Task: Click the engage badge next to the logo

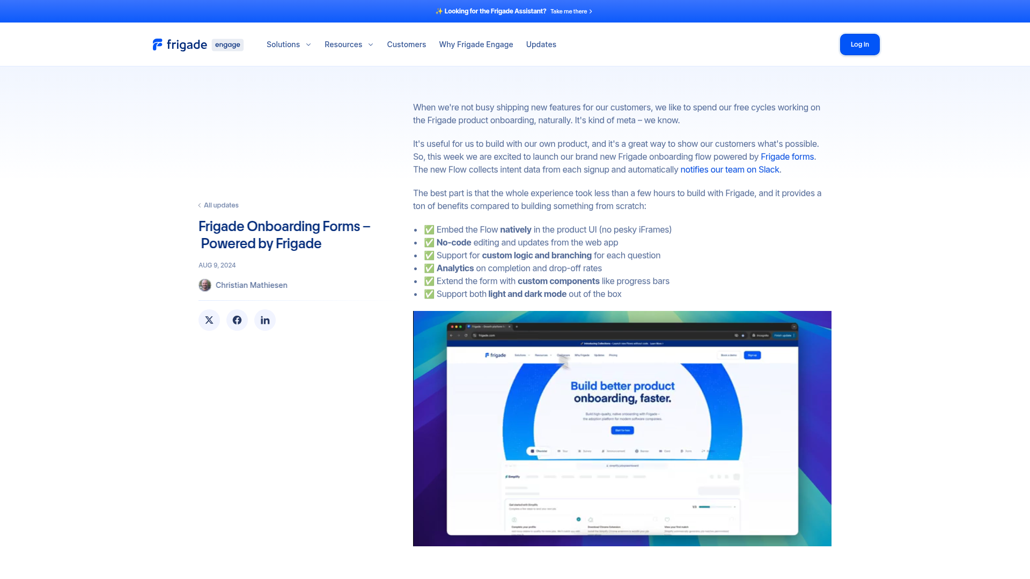Action: 227,44
